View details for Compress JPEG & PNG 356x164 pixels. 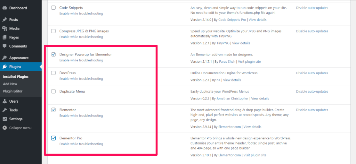point(241,43)
